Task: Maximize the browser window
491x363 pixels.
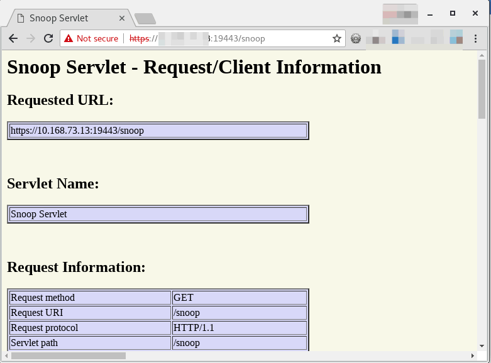Action: pyautogui.click(x=452, y=13)
